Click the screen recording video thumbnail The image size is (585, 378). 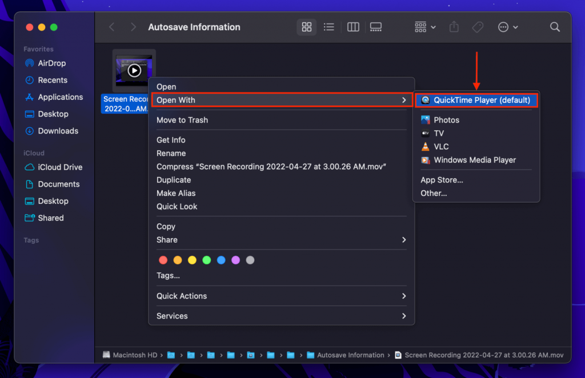pyautogui.click(x=134, y=71)
